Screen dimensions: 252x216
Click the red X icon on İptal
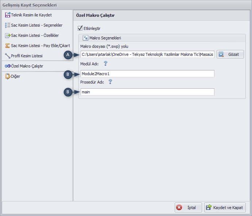pyautogui.click(x=179, y=208)
